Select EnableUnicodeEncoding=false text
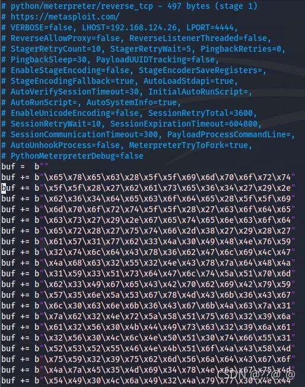 pyautogui.click(x=75, y=113)
